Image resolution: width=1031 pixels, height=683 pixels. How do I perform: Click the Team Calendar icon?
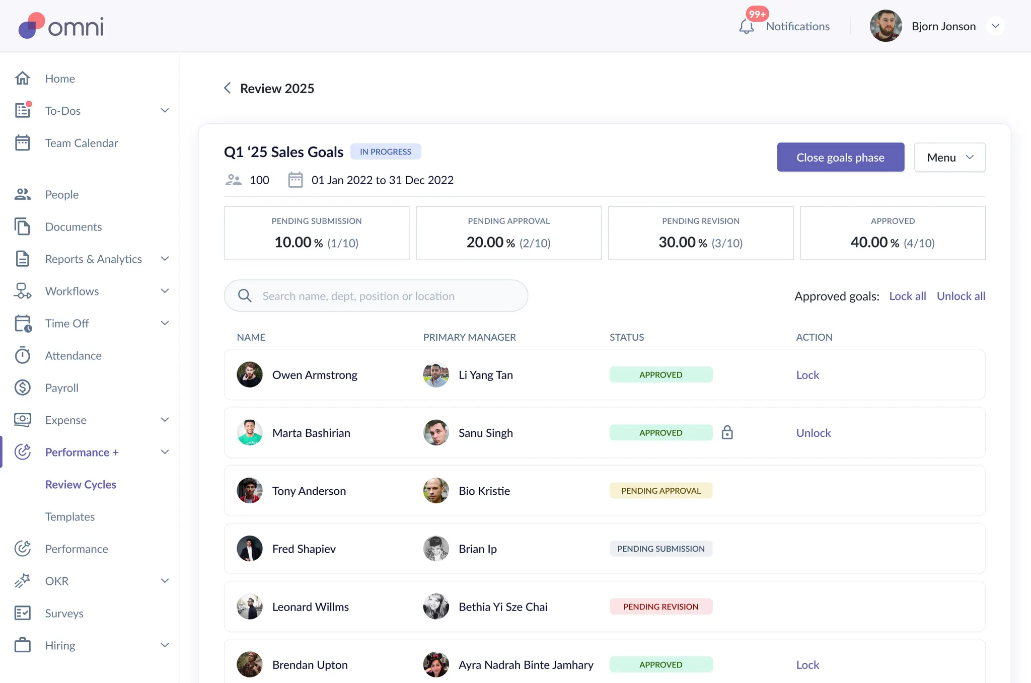(23, 143)
